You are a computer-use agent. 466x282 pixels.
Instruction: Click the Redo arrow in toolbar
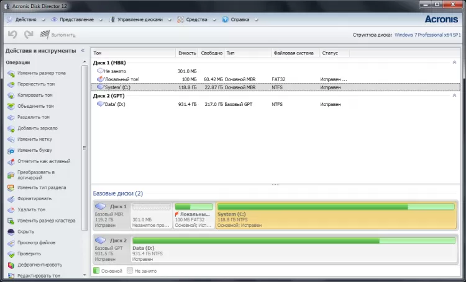coord(29,35)
